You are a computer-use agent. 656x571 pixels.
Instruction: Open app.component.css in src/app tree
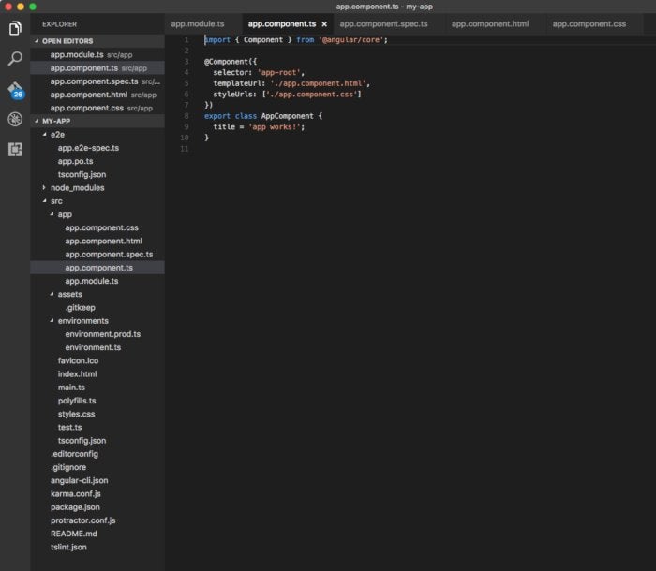(97, 227)
